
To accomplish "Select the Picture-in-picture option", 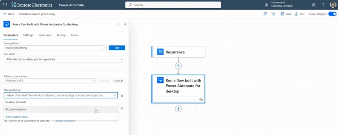I will coord(61,109).
